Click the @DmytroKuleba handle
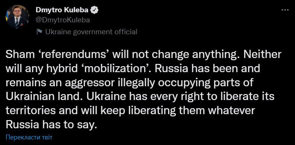The image size is (295, 145). coord(62,20)
